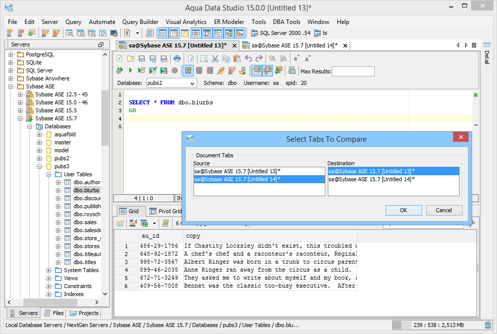The image size is (497, 334).
Task: Click the memory usage bar in status bar
Action: 438,325
